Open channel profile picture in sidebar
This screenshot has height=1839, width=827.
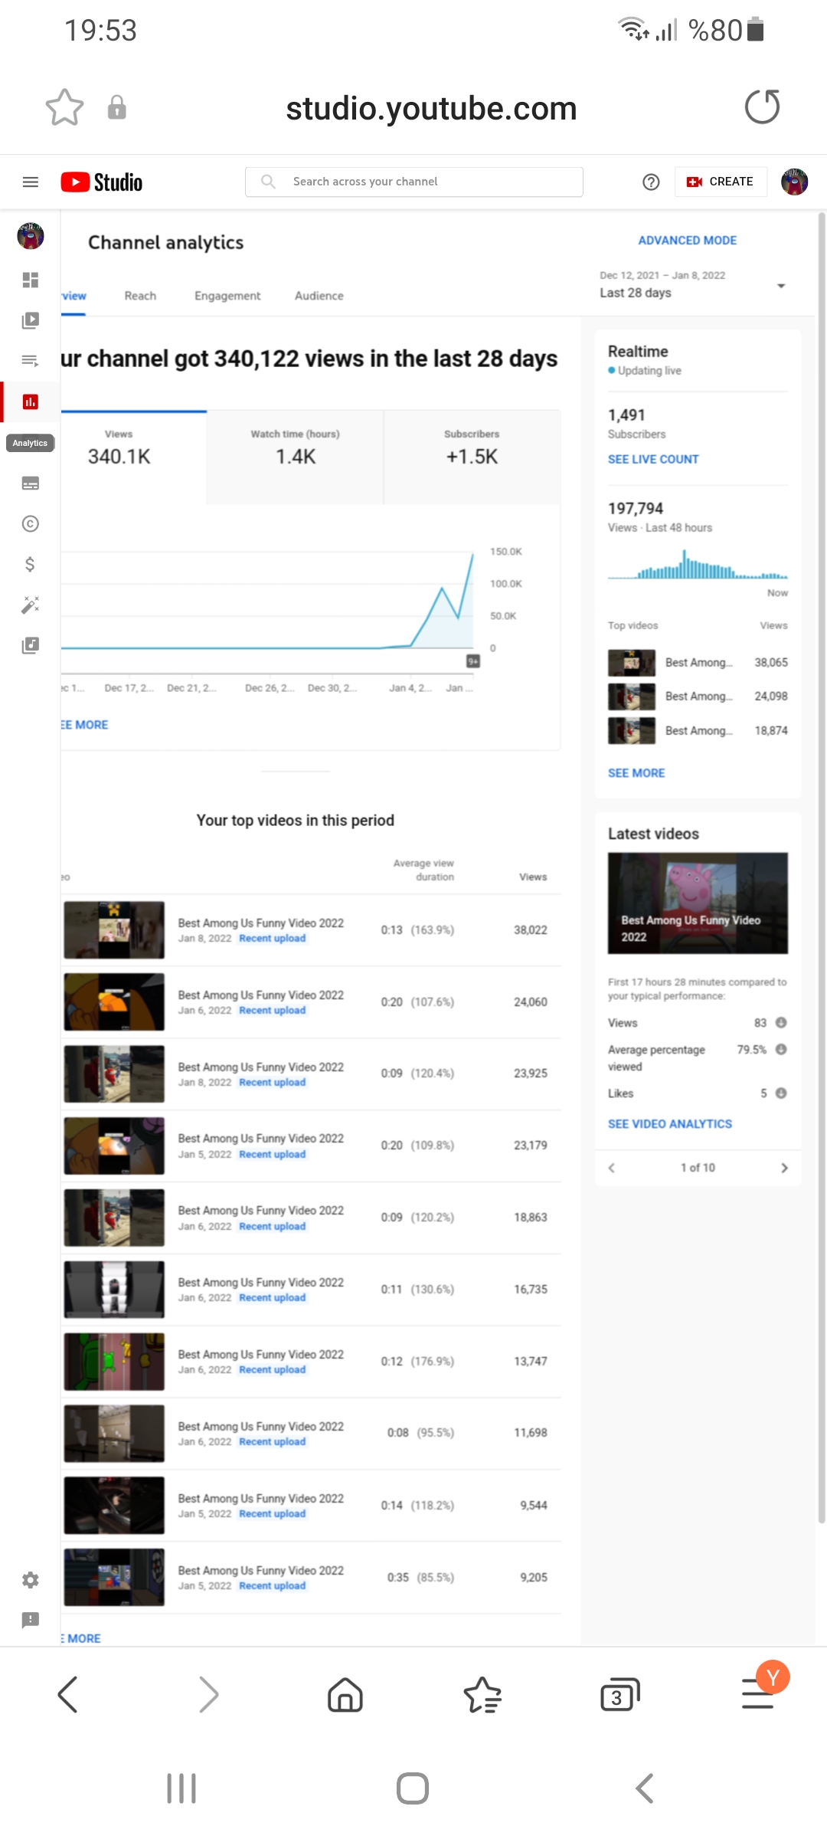tap(31, 236)
